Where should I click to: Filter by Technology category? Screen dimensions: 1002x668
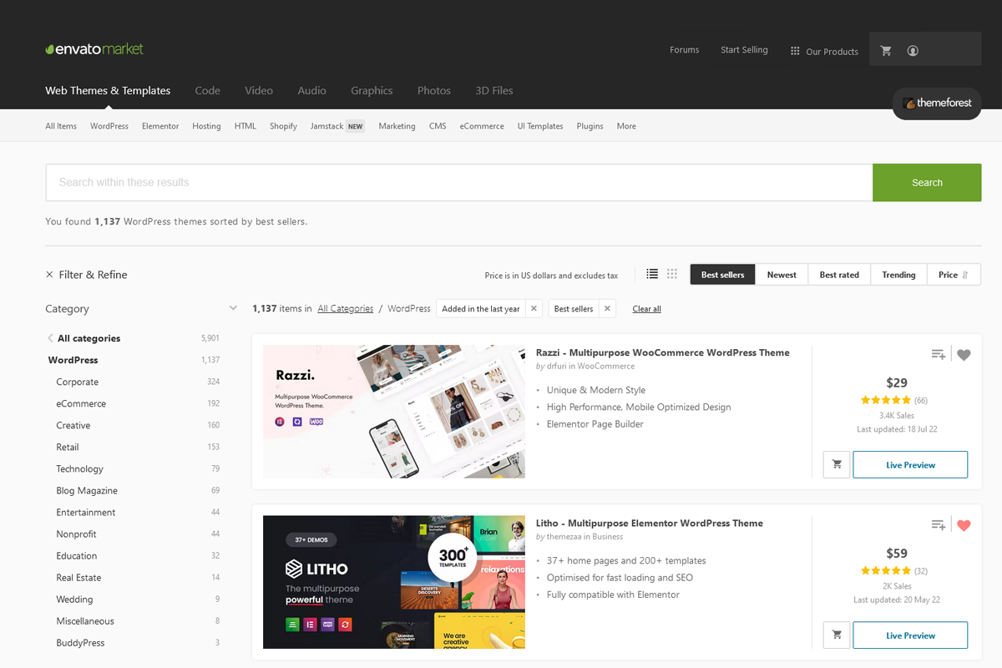coord(79,468)
